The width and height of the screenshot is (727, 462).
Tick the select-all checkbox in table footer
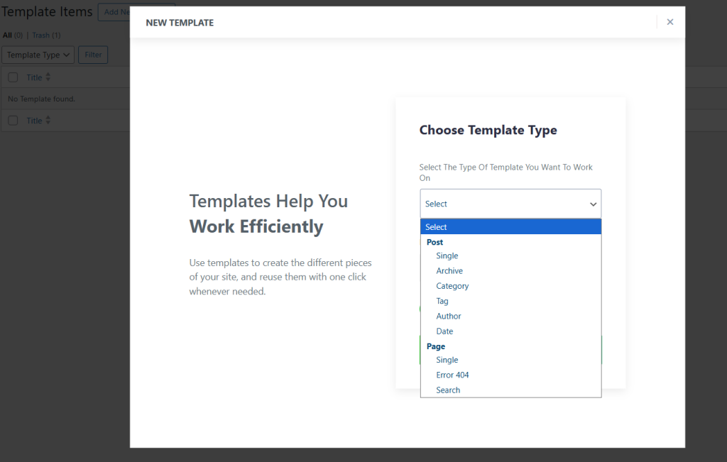(13, 121)
